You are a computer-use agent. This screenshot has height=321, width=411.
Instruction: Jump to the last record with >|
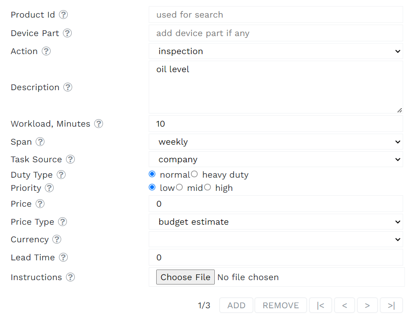pos(391,305)
